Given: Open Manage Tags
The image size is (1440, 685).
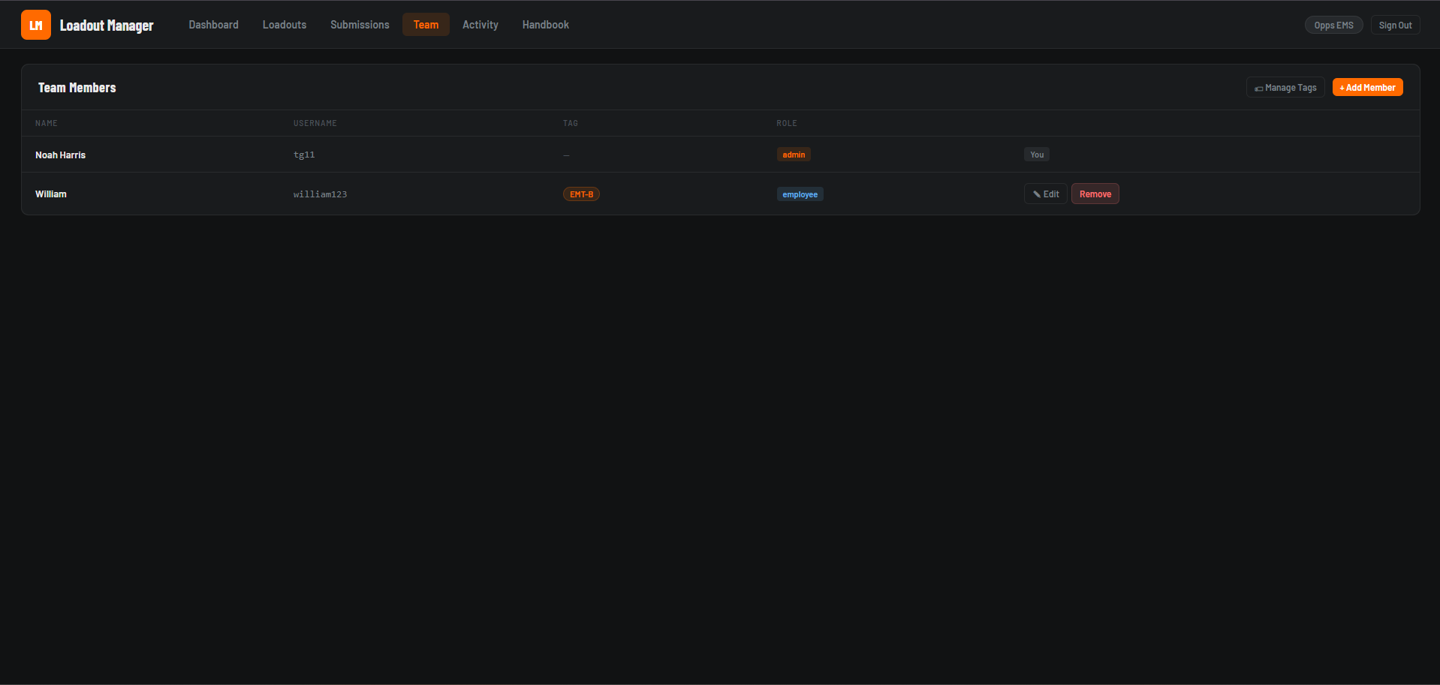Looking at the screenshot, I should [x=1285, y=87].
